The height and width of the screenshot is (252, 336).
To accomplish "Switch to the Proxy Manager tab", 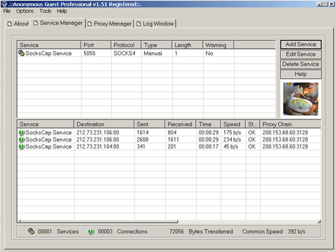I will pos(110,24).
